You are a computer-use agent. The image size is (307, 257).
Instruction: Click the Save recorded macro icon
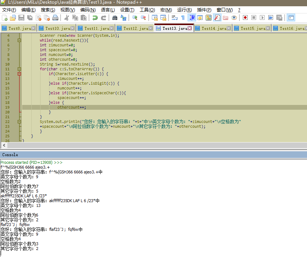pyautogui.click(x=279, y=18)
